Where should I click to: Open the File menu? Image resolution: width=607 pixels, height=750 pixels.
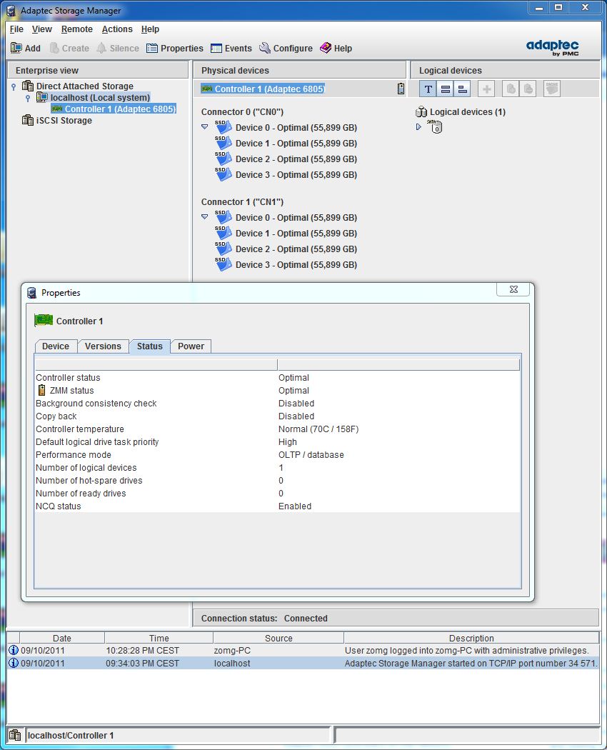16,29
